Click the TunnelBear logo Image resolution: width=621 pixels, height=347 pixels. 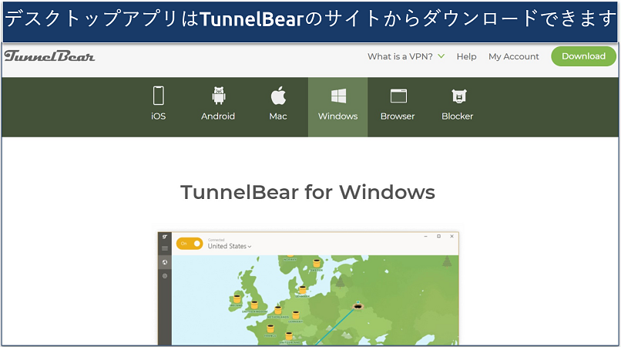click(49, 56)
